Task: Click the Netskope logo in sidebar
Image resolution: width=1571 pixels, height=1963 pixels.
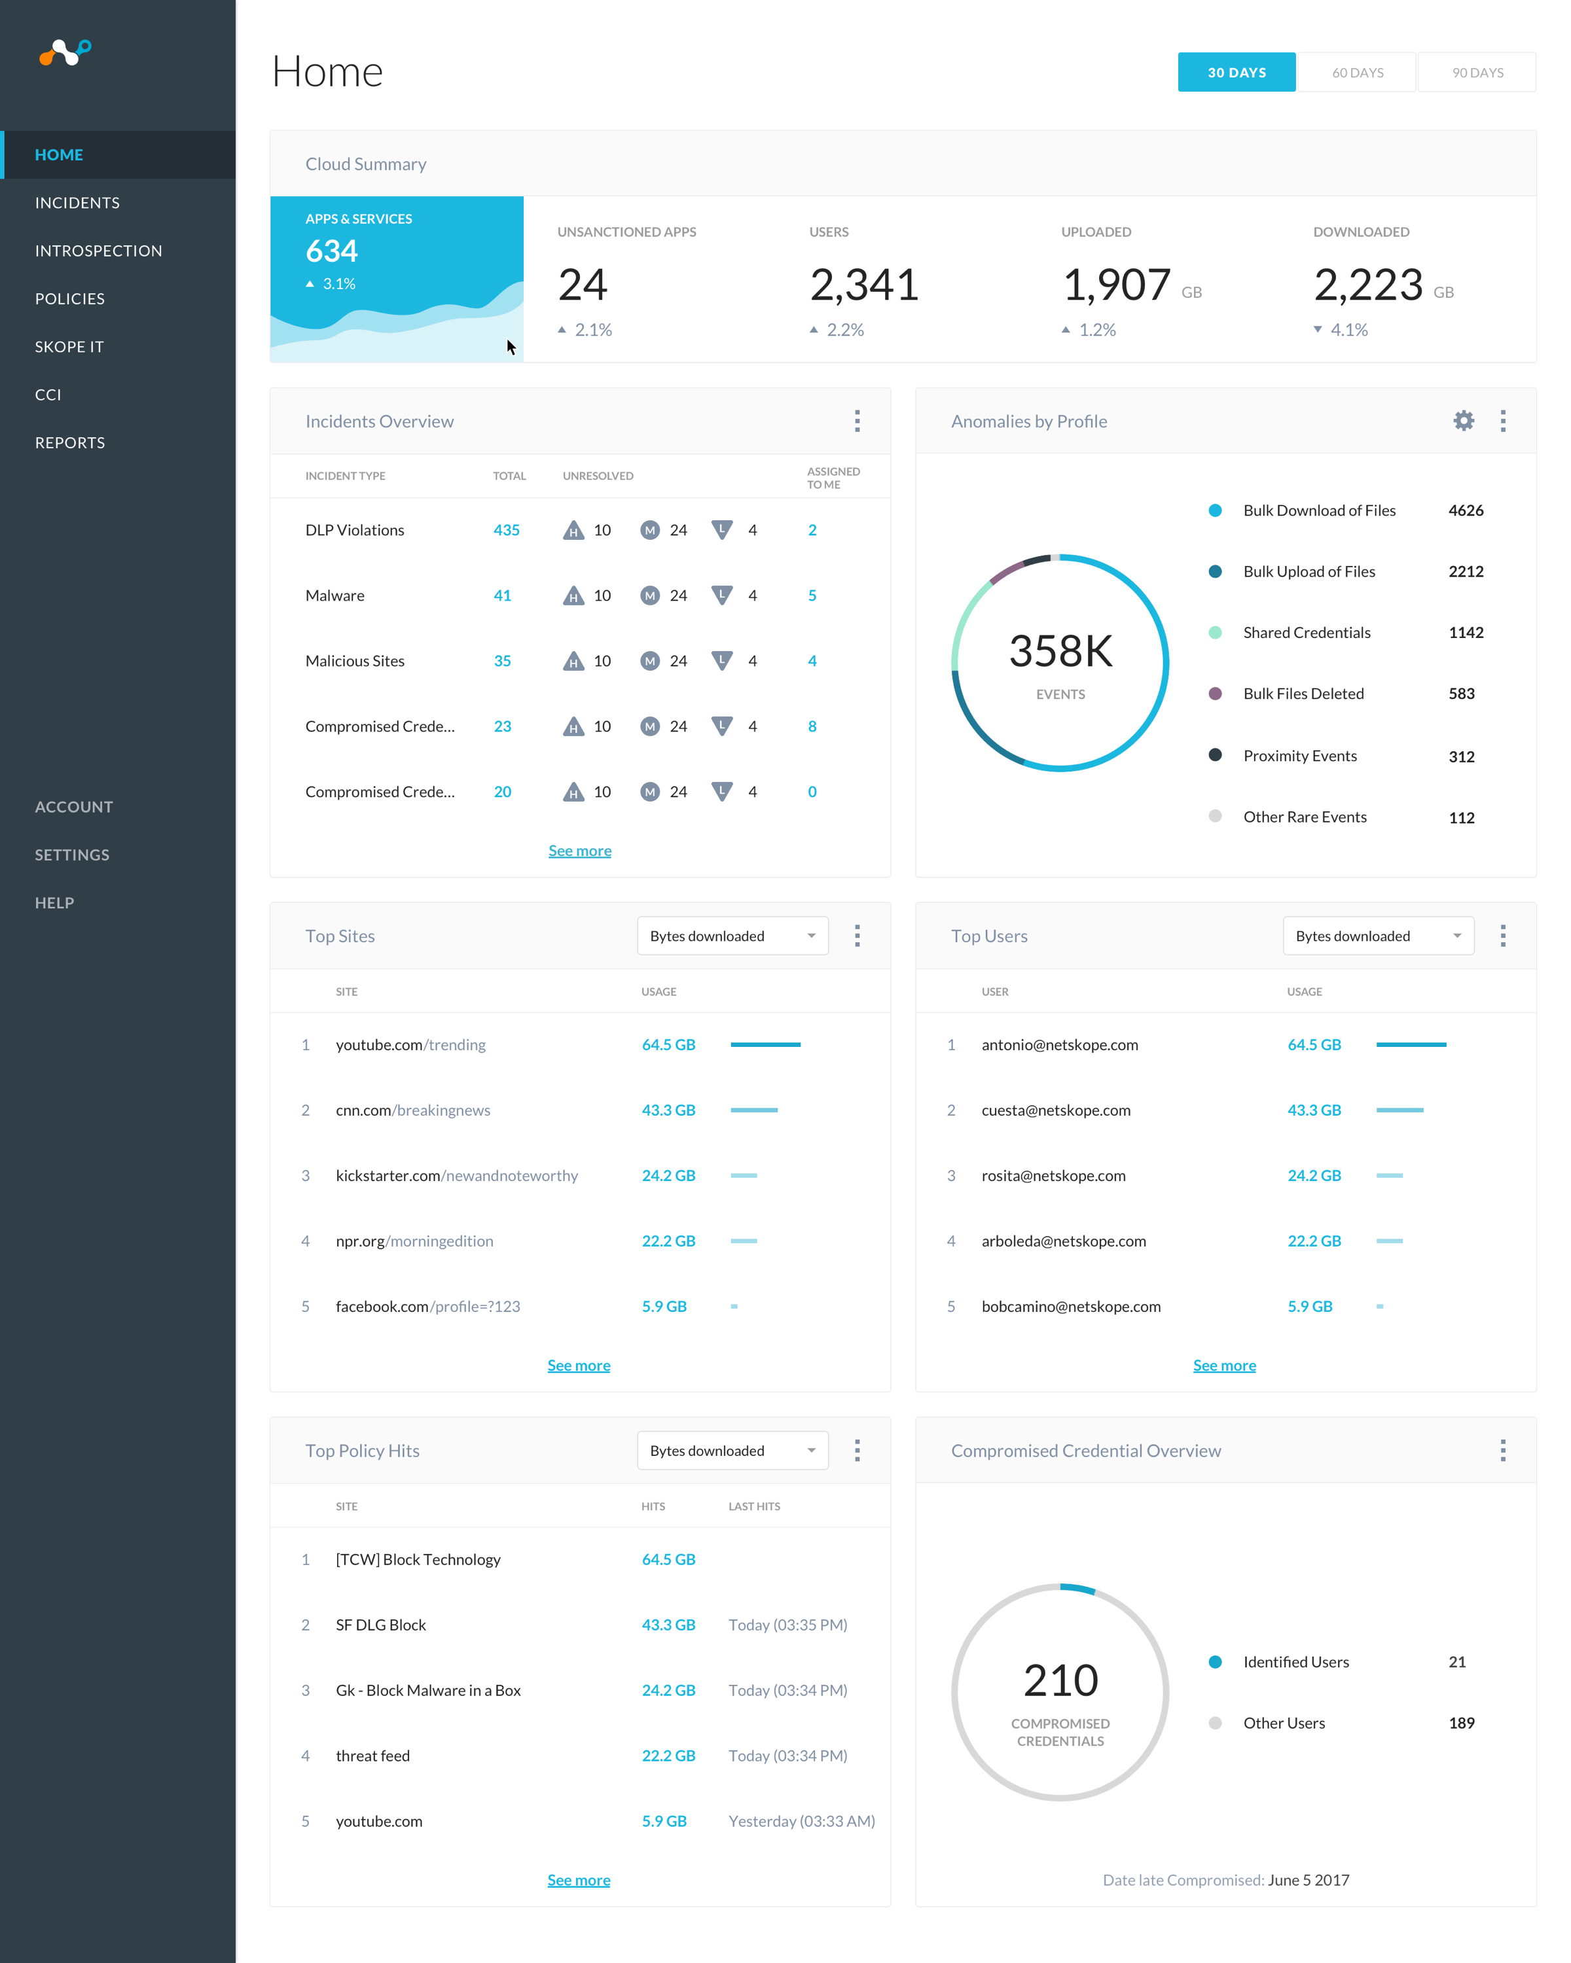Action: (65, 53)
